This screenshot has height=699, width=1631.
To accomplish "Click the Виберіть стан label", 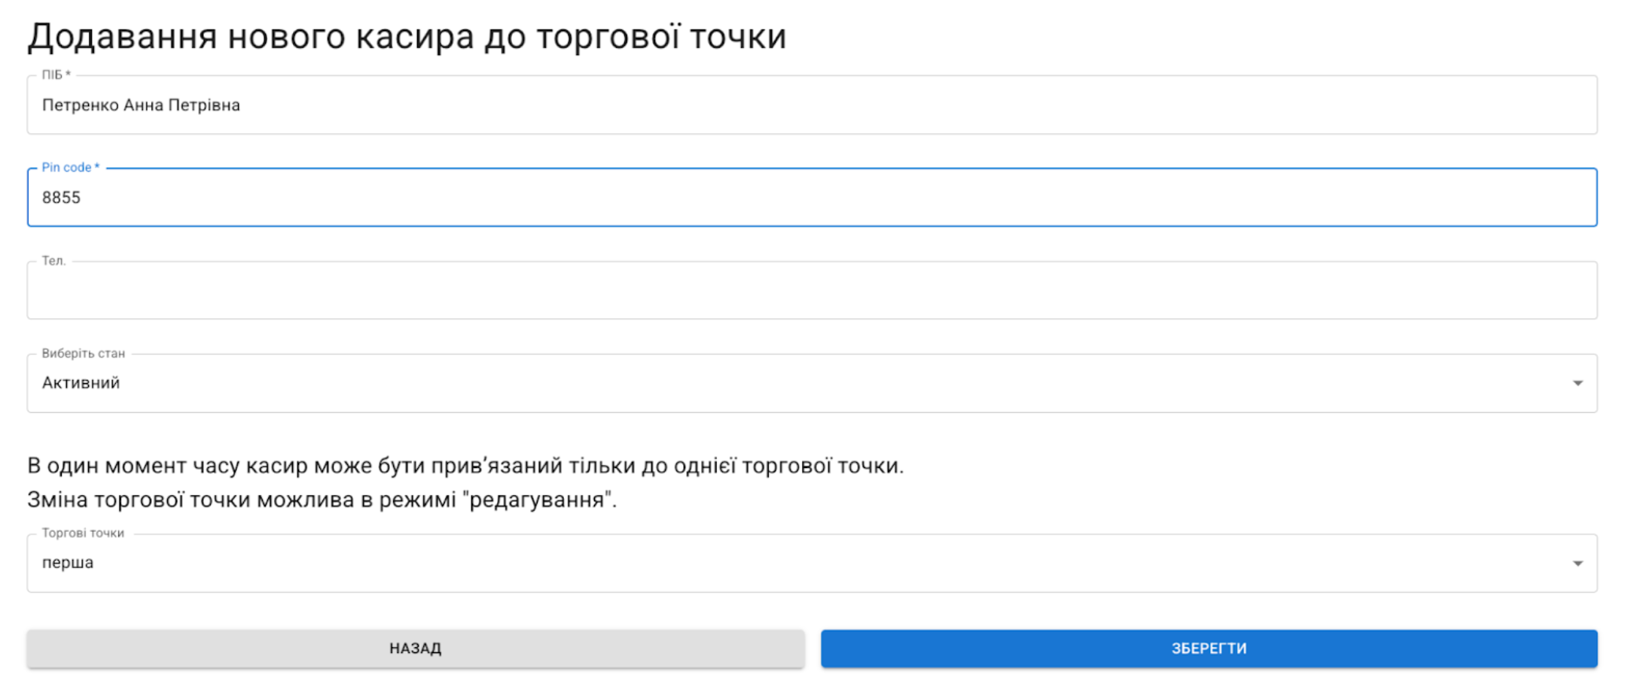I will click(x=83, y=353).
